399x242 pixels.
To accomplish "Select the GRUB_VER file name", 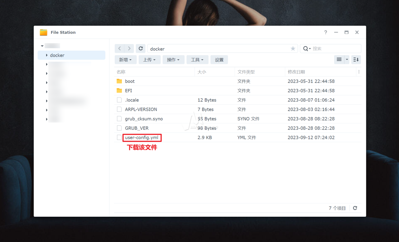I will pyautogui.click(x=137, y=128).
